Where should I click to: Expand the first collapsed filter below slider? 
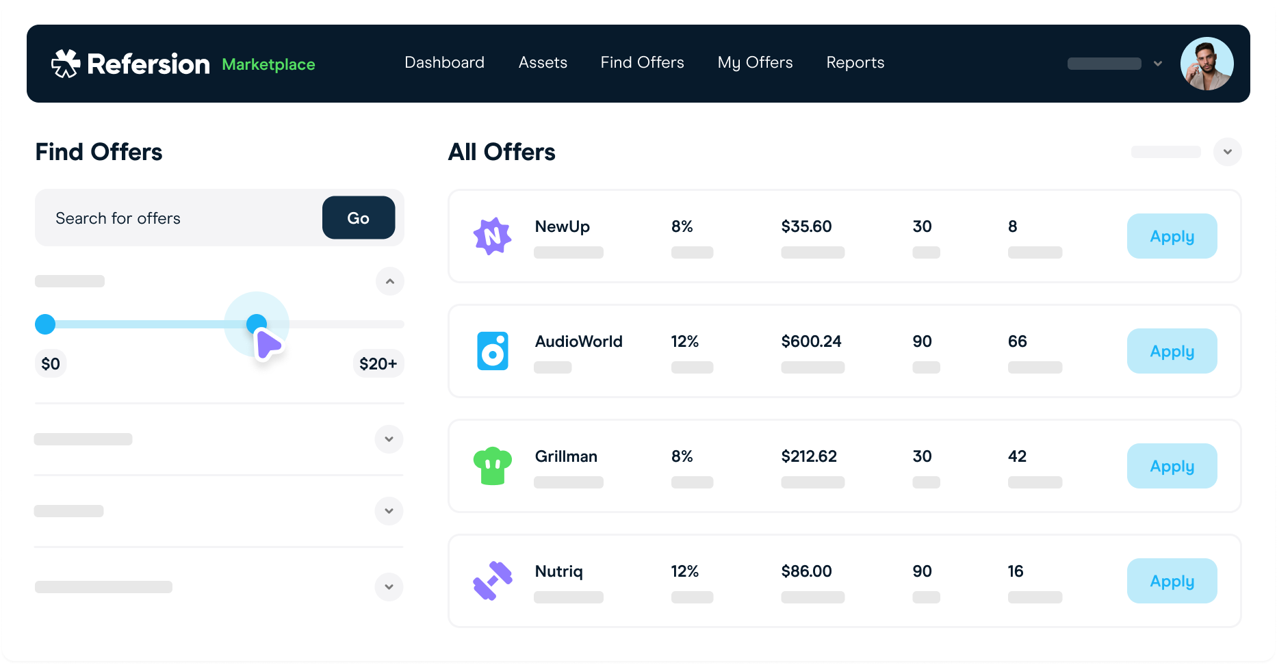[x=389, y=439]
